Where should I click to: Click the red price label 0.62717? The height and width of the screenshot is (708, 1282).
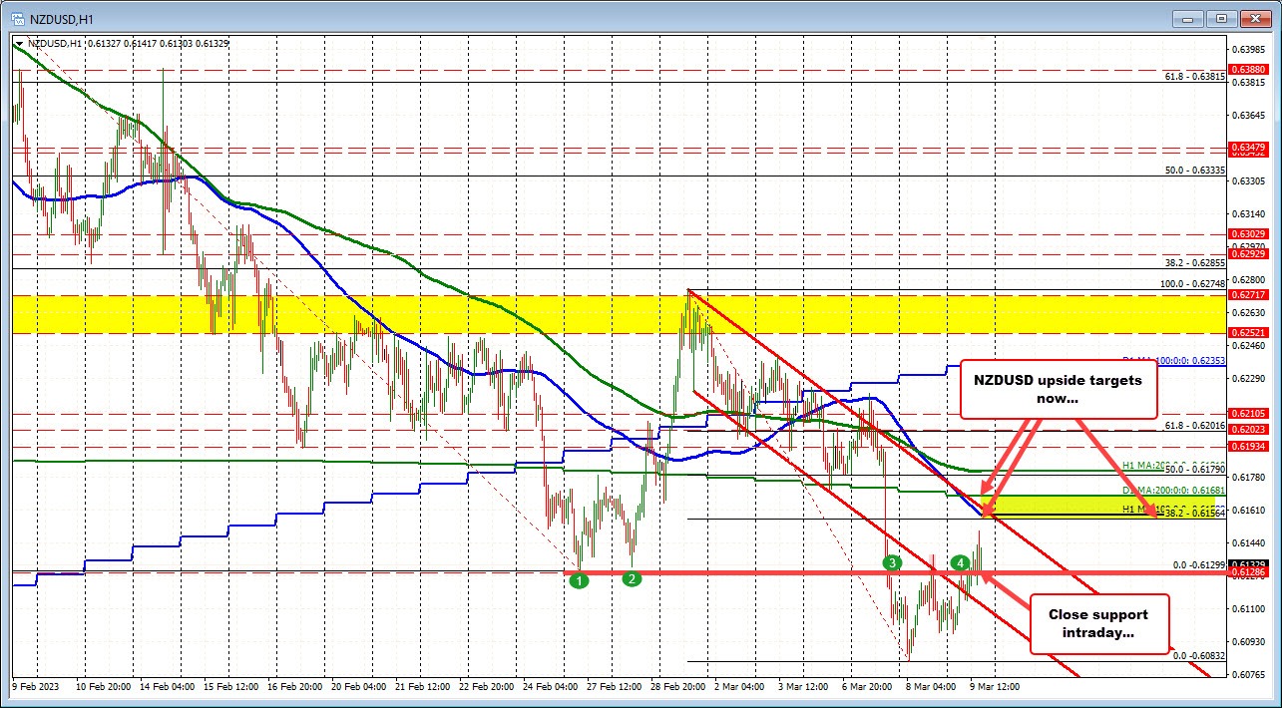pos(1250,295)
